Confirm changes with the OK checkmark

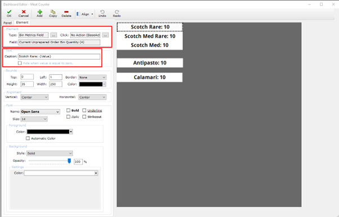[x=9, y=13]
